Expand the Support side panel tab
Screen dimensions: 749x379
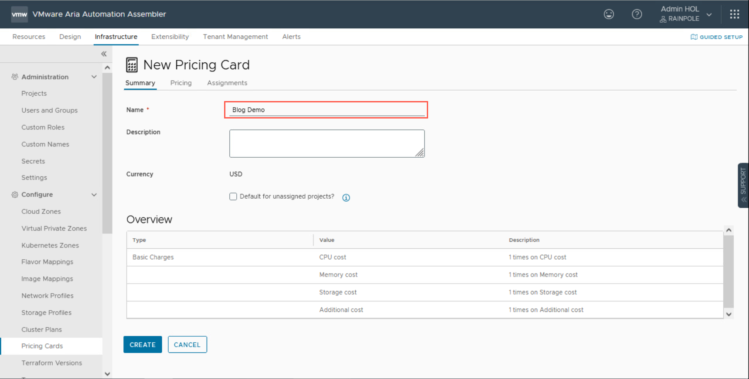pos(743,185)
